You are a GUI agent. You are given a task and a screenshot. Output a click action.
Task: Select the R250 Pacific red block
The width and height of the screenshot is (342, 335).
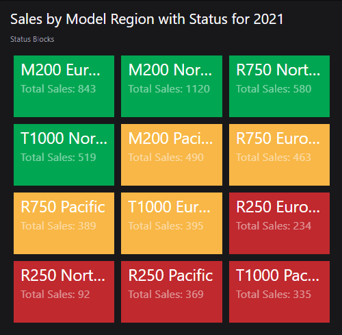coord(172,292)
